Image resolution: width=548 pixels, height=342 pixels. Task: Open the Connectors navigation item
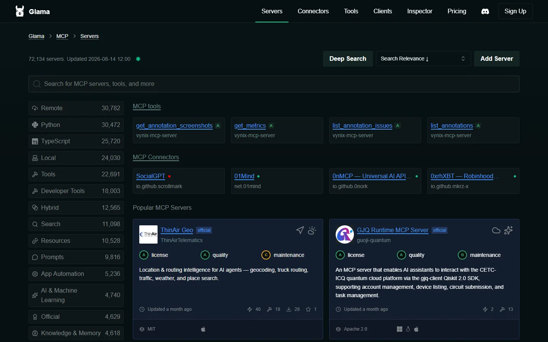[x=313, y=11]
